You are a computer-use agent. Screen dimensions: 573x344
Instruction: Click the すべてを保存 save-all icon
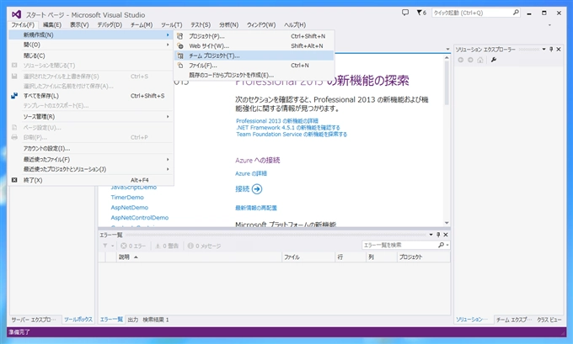point(14,96)
